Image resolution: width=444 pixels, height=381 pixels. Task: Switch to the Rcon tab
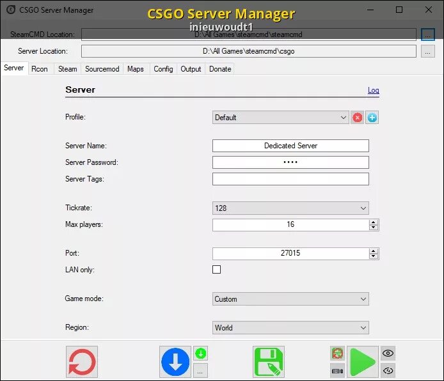tap(40, 69)
